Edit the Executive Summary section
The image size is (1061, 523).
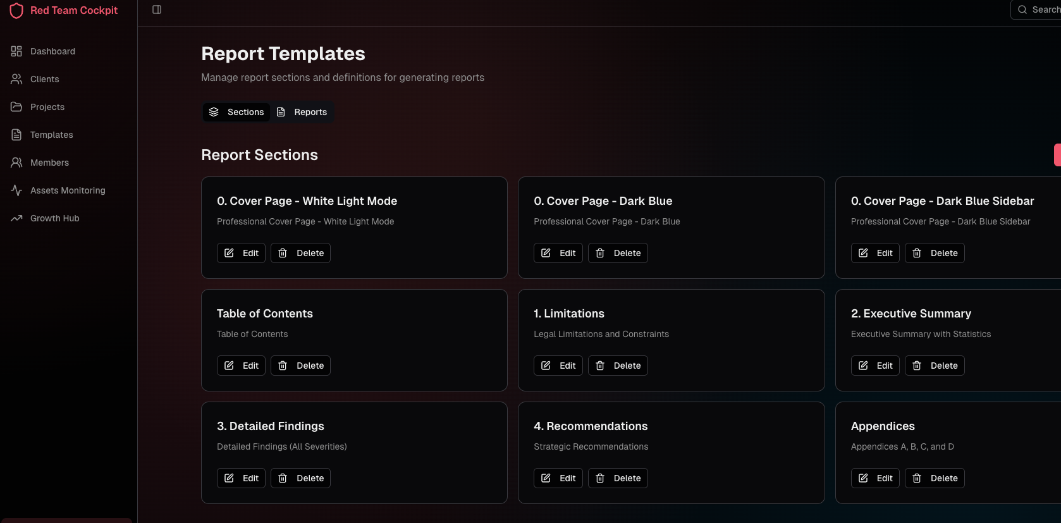pyautogui.click(x=875, y=366)
